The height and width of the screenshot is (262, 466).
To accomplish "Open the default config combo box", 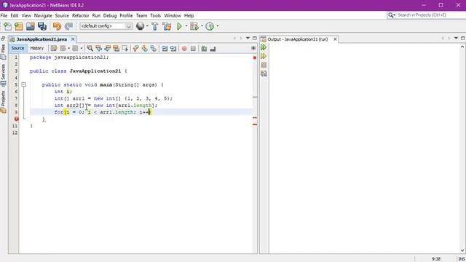I will [x=106, y=26].
